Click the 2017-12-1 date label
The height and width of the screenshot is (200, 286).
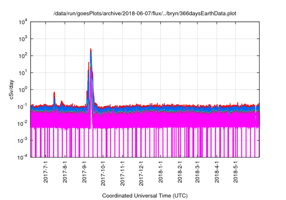pyautogui.click(x=141, y=173)
